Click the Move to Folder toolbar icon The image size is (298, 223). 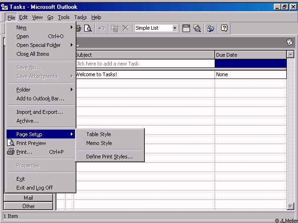[x=115, y=28]
